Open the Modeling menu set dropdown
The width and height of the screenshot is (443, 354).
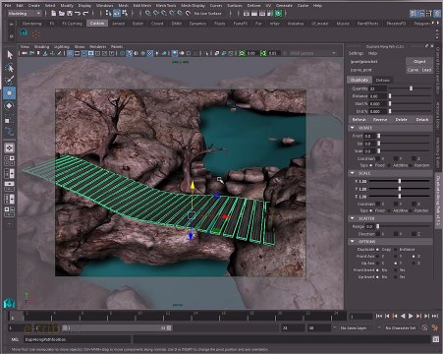pos(25,14)
